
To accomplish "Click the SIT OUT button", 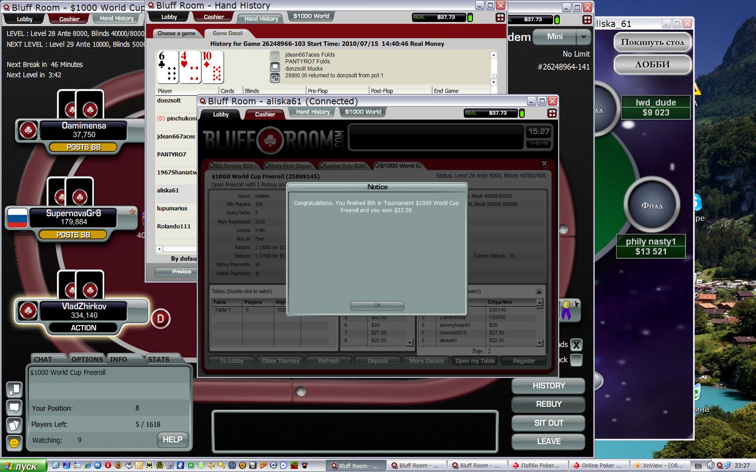I will (549, 423).
